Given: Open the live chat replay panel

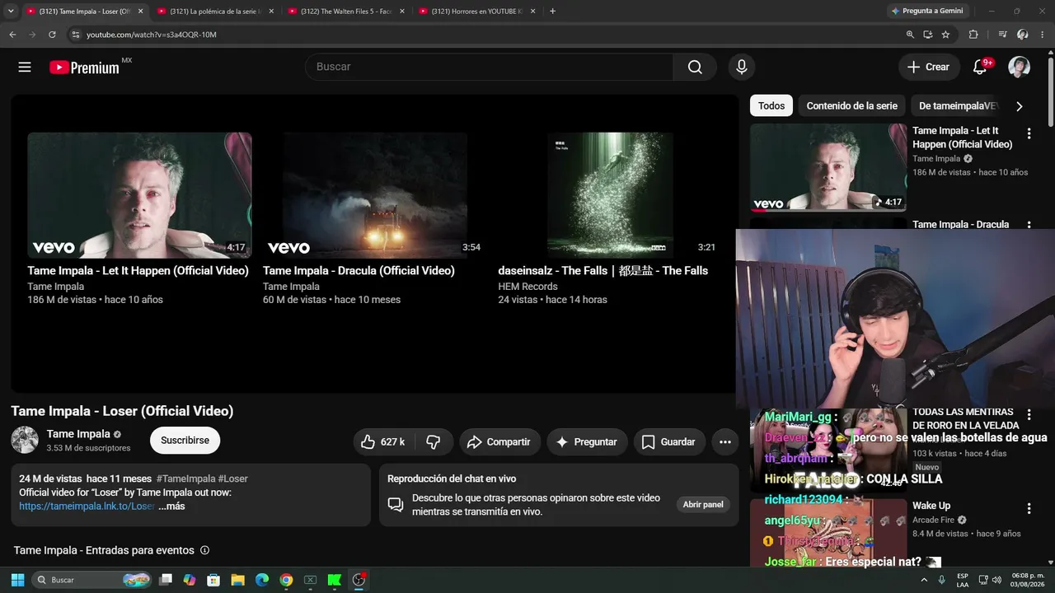Looking at the screenshot, I should click(703, 505).
